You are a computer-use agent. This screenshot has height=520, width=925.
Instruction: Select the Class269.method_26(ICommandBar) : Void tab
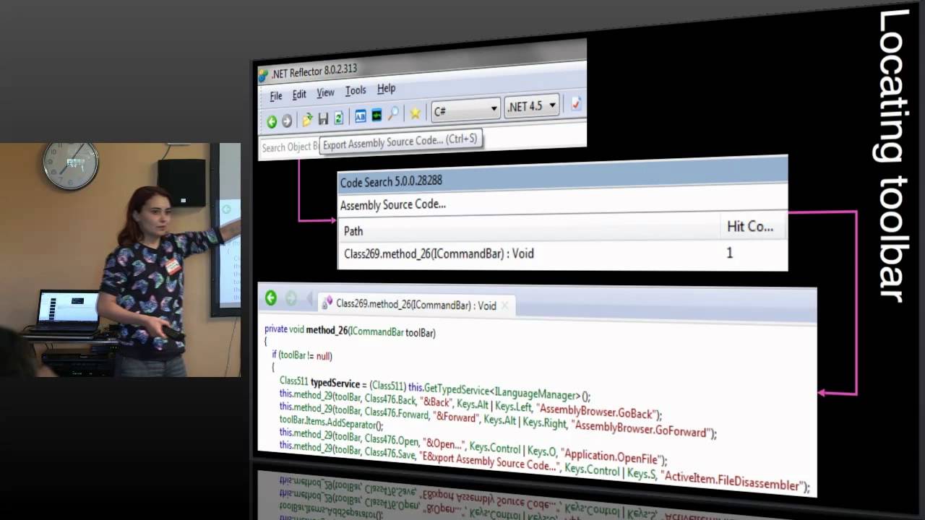coord(416,305)
